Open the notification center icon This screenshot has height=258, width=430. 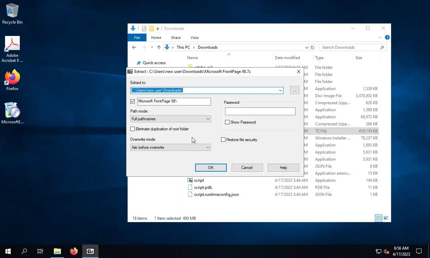[x=419, y=251]
